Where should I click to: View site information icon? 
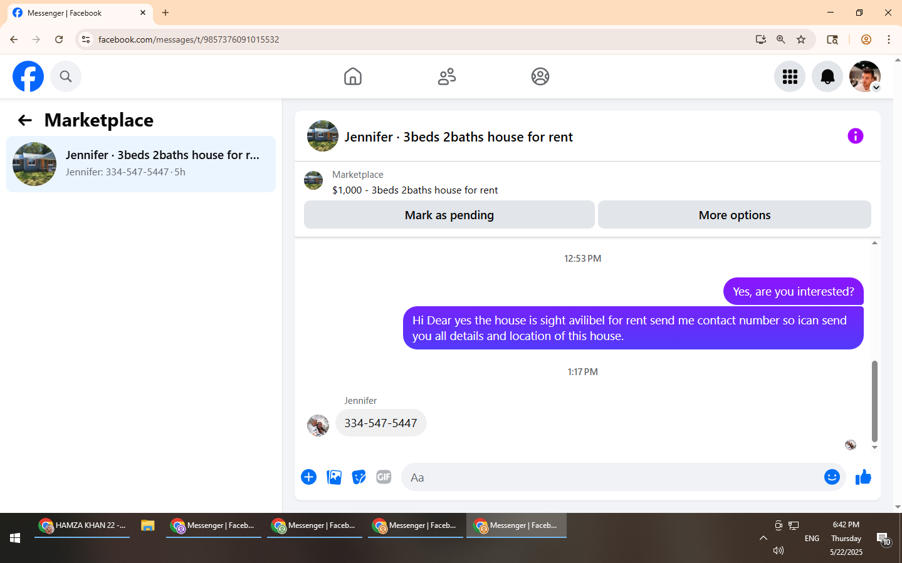pyautogui.click(x=86, y=39)
